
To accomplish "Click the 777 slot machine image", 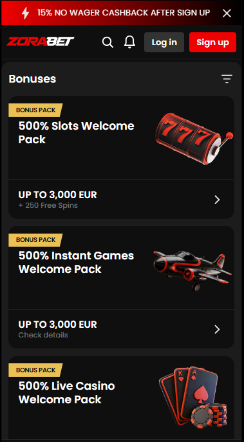I will point(194,139).
